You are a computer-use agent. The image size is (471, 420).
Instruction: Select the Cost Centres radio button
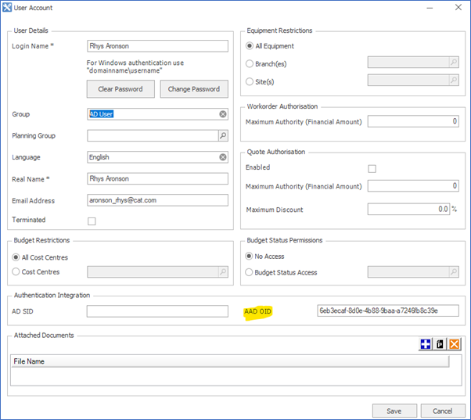[16, 271]
